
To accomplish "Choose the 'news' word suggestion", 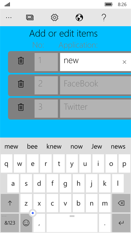I will point(118,147).
